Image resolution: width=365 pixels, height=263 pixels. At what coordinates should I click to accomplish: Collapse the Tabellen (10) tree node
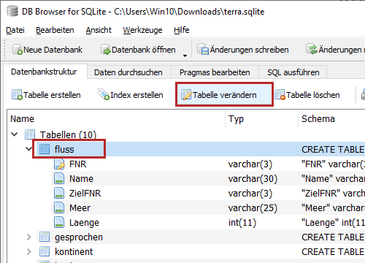click(x=15, y=134)
